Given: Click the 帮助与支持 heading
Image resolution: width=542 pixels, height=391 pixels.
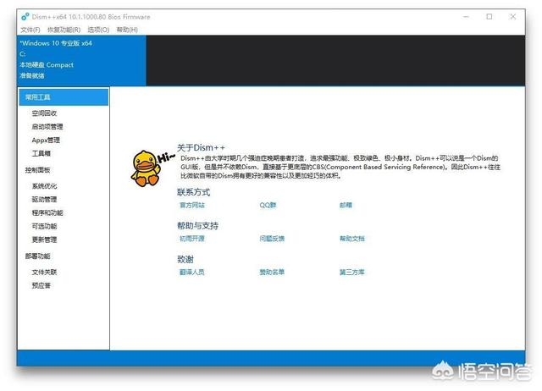Looking at the screenshot, I should click(197, 226).
